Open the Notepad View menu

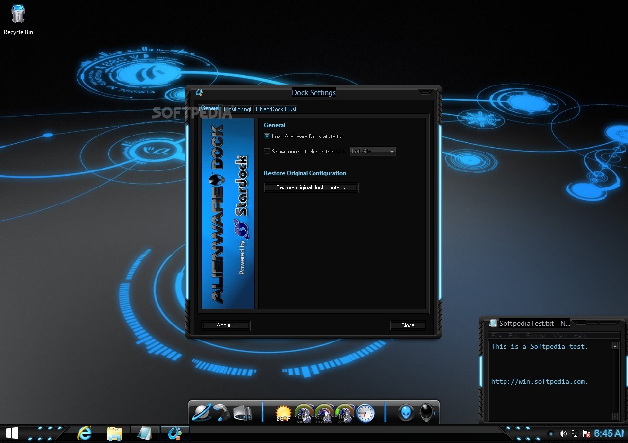(x=560, y=336)
